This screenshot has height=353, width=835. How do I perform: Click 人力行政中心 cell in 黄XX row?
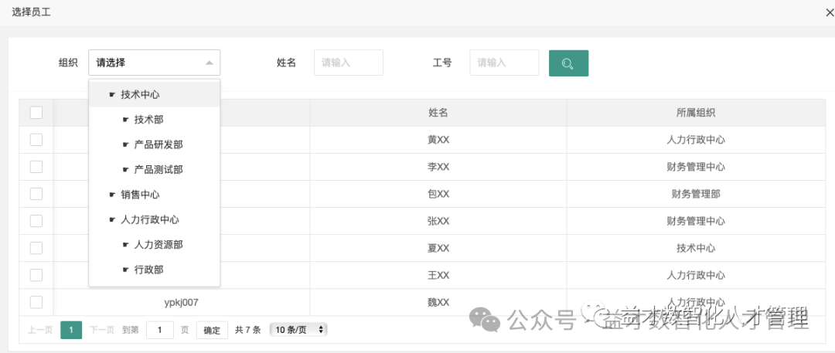[x=696, y=140]
